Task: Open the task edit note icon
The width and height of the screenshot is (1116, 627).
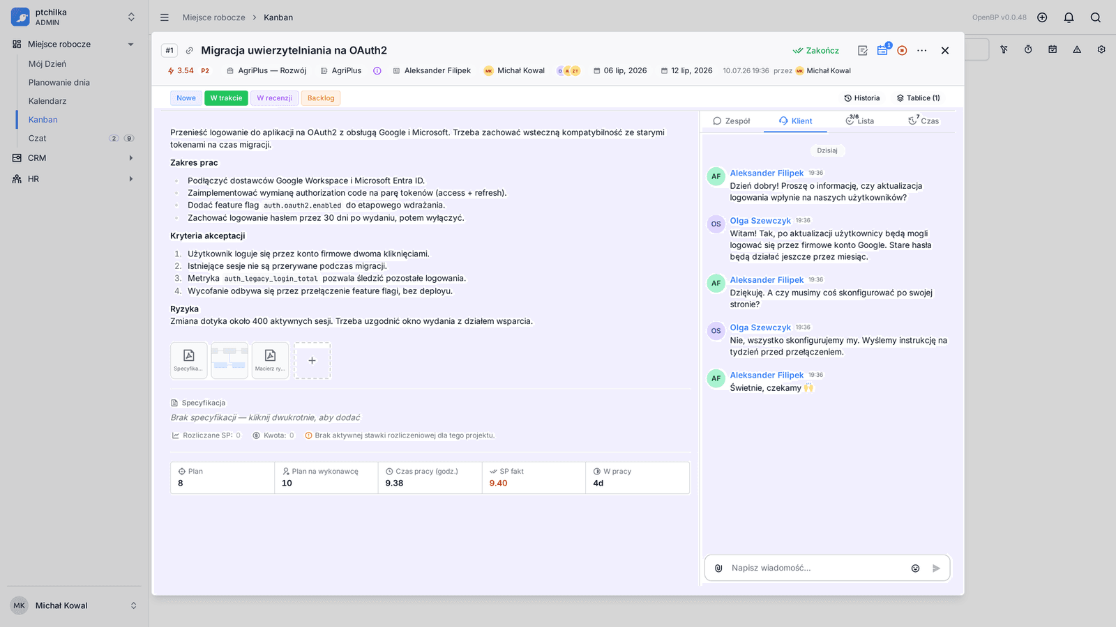Action: [863, 50]
